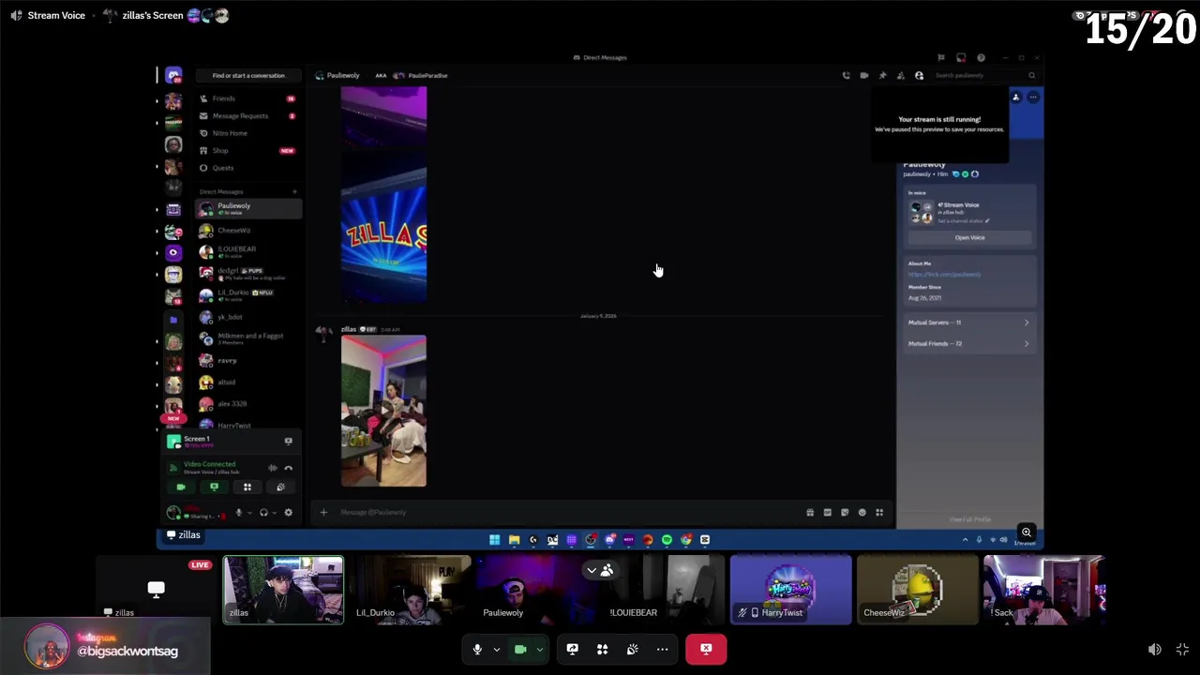Screen dimensions: 1200x675
Task: Open friend status icon in profile banner
Action: click(1015, 97)
